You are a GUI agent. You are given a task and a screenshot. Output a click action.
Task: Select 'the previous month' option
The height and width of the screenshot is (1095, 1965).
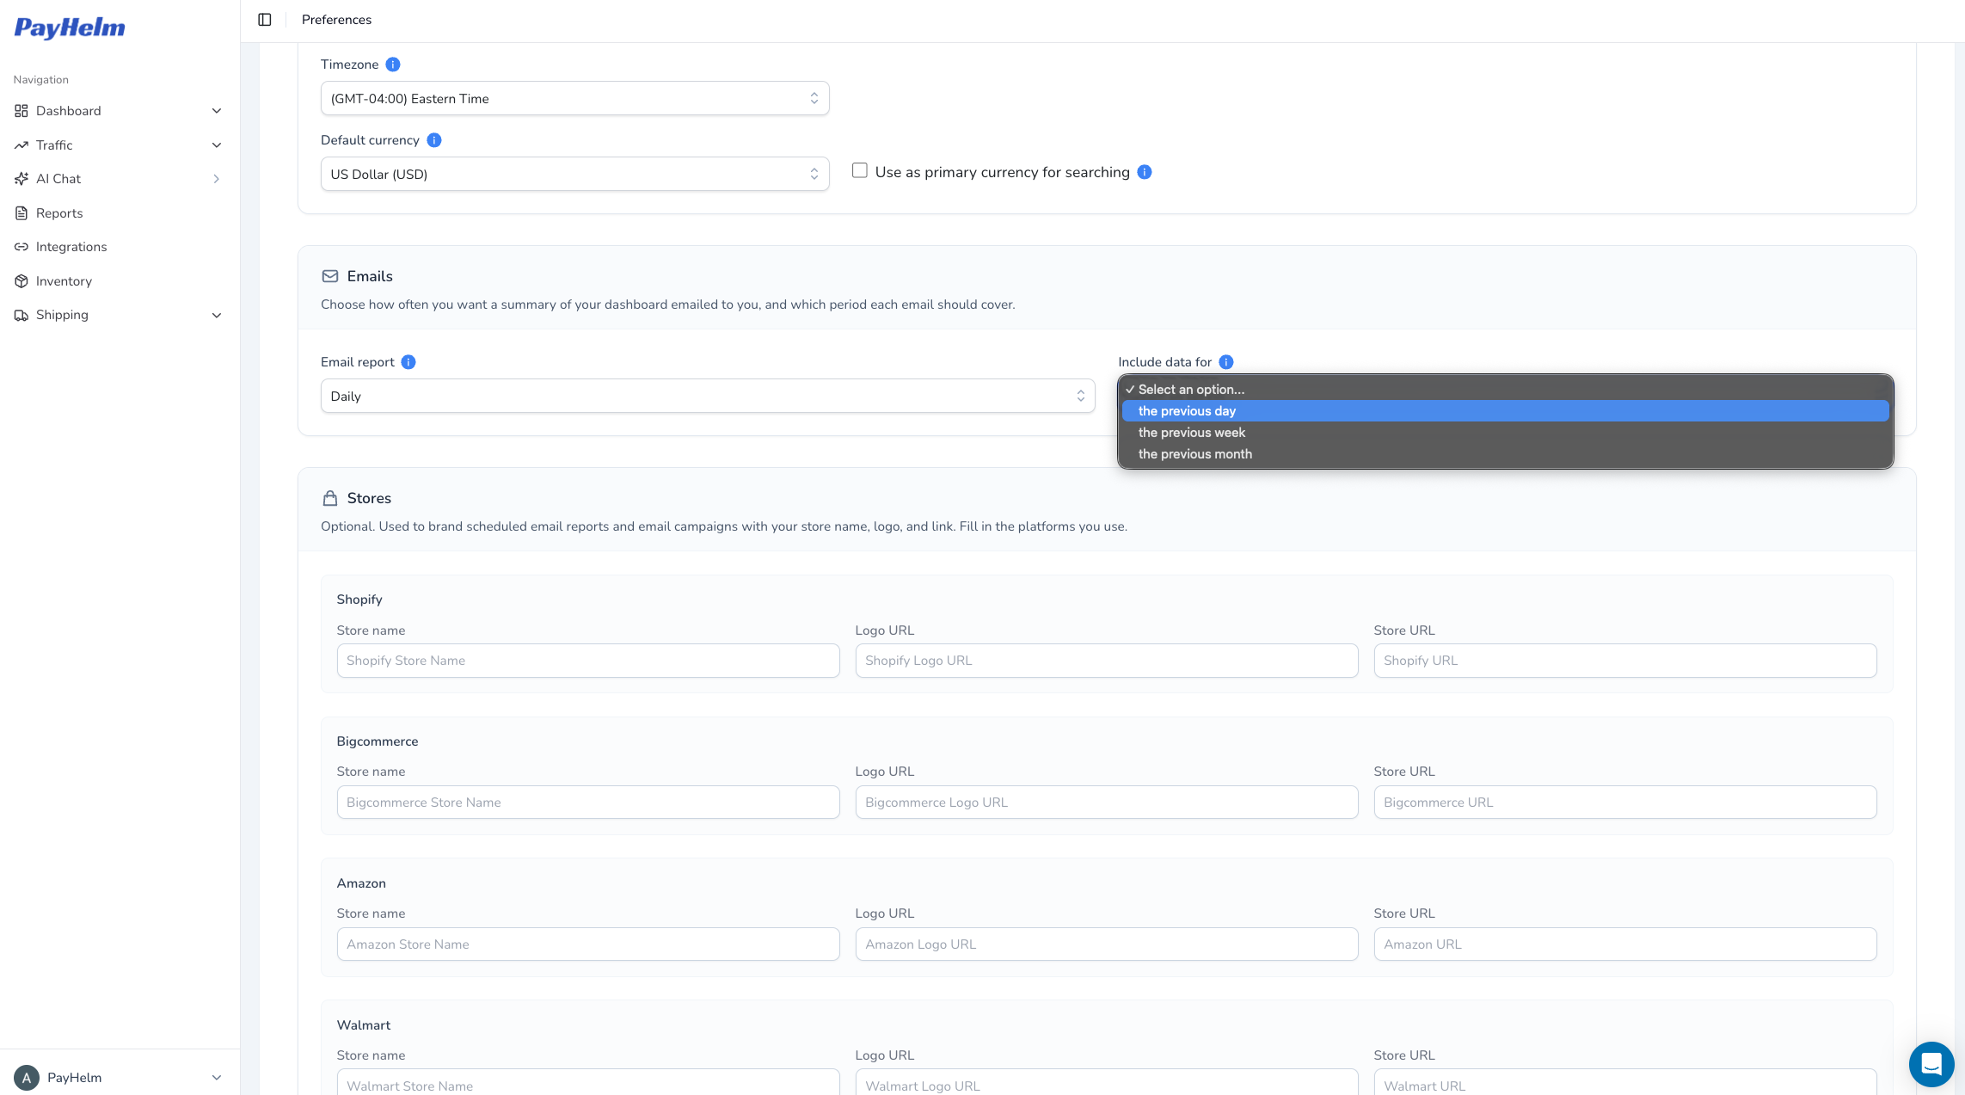pos(1505,454)
